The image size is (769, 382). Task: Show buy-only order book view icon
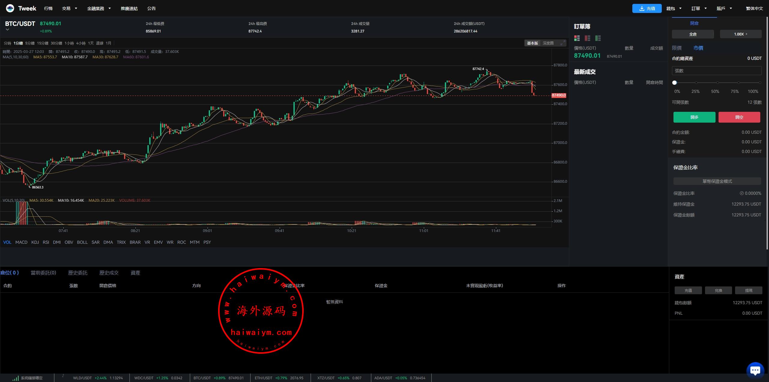(x=598, y=38)
